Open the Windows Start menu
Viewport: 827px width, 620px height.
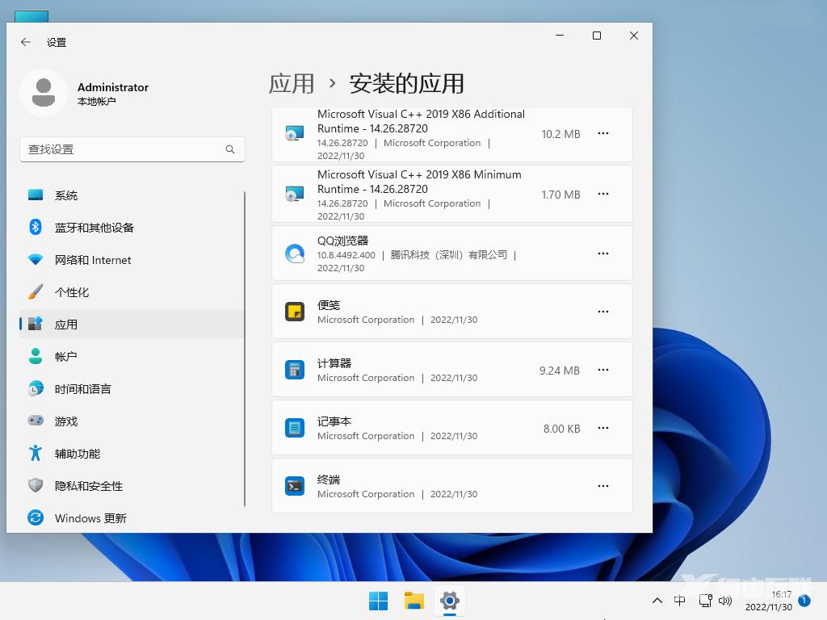tap(377, 601)
